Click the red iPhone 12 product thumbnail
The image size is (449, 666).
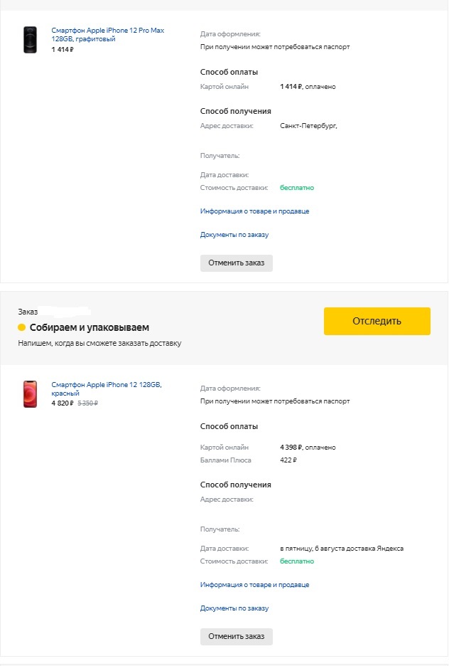tap(30, 393)
